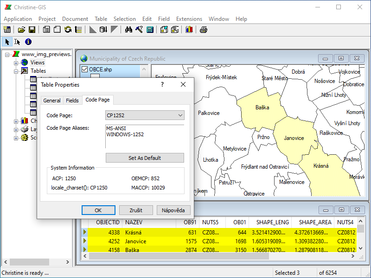The height and width of the screenshot is (278, 371).
Task: Click the promote selected rows icon
Action: (78, 30)
